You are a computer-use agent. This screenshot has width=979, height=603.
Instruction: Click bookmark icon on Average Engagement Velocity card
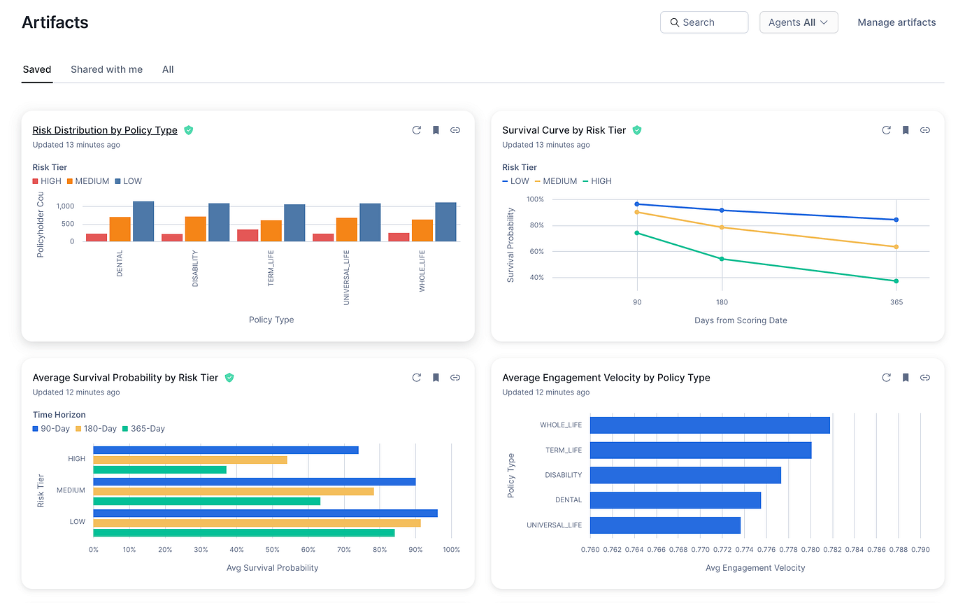click(x=906, y=378)
